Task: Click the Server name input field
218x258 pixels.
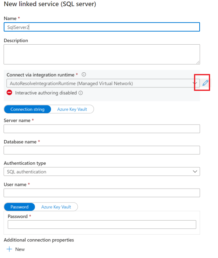Action: (x=101, y=129)
